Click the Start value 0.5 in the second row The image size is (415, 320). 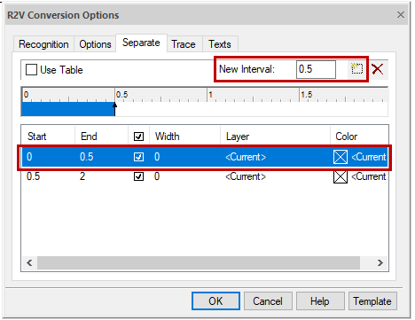click(33, 176)
